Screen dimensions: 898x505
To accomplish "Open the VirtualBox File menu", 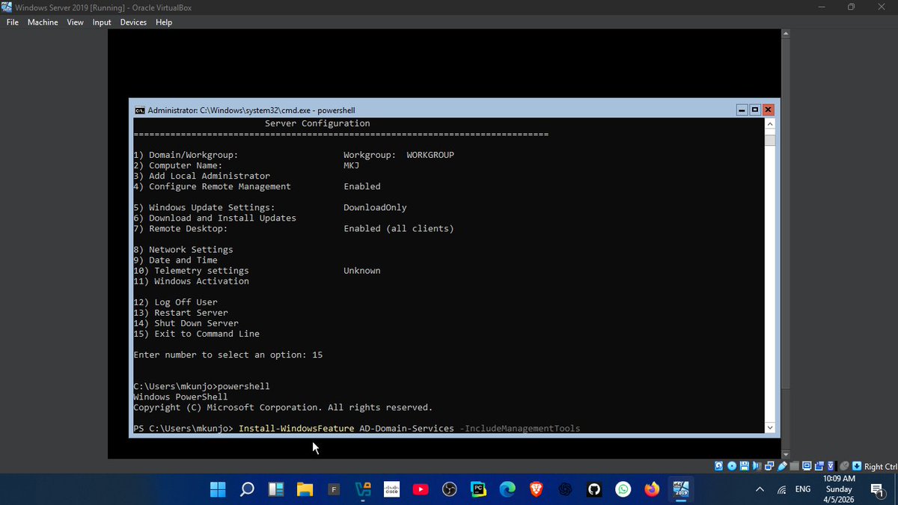I will click(x=12, y=22).
